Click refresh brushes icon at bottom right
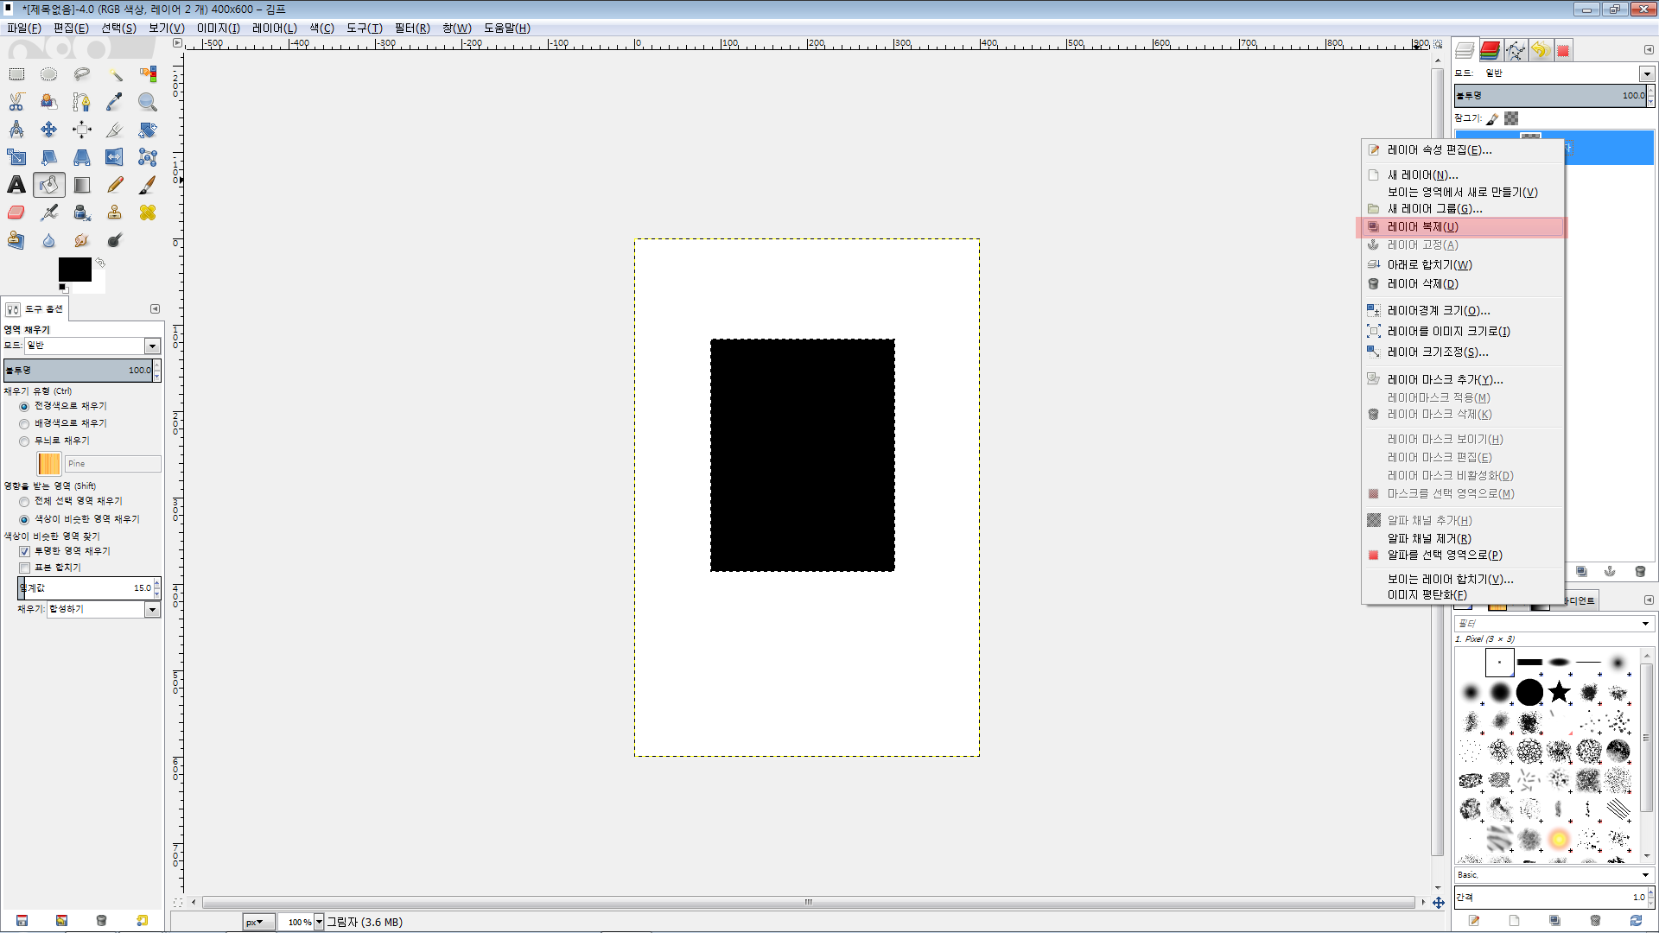This screenshot has width=1659, height=933. coord(1636,921)
